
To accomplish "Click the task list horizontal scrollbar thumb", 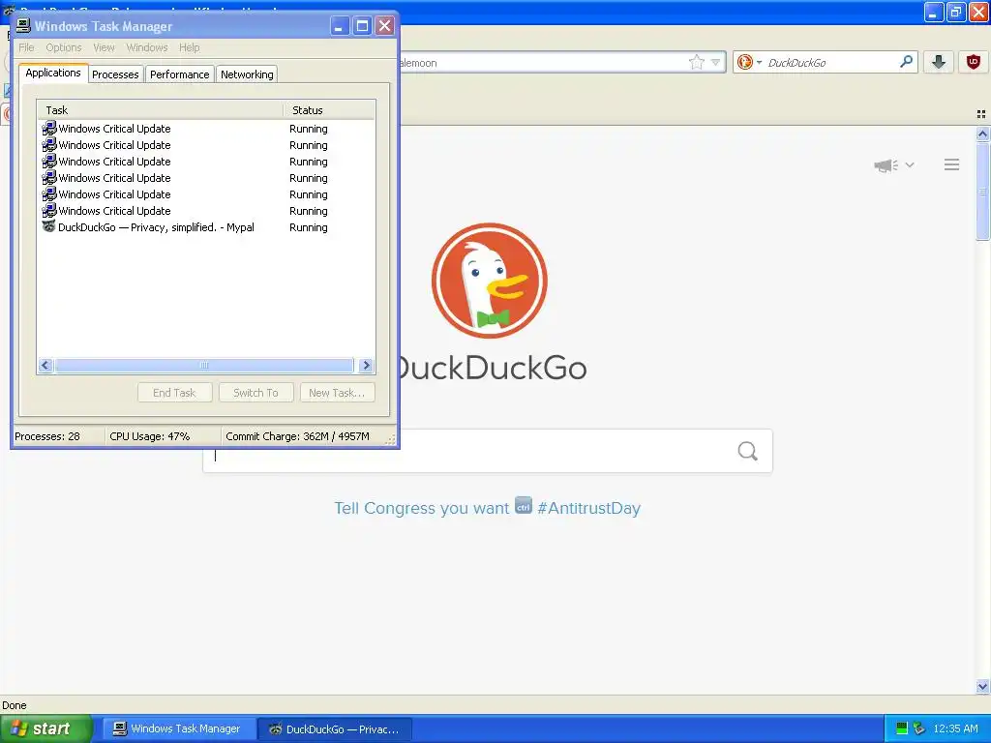I will (x=204, y=365).
